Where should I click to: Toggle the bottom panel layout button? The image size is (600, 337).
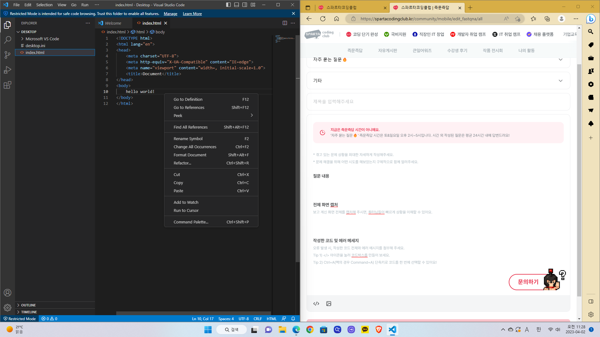pos(237,5)
